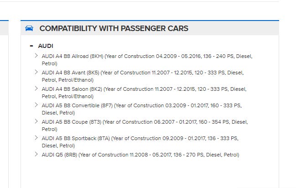Expand the Audi A4 B8 Allroad chevron
296x188 pixels.
click(36, 56)
